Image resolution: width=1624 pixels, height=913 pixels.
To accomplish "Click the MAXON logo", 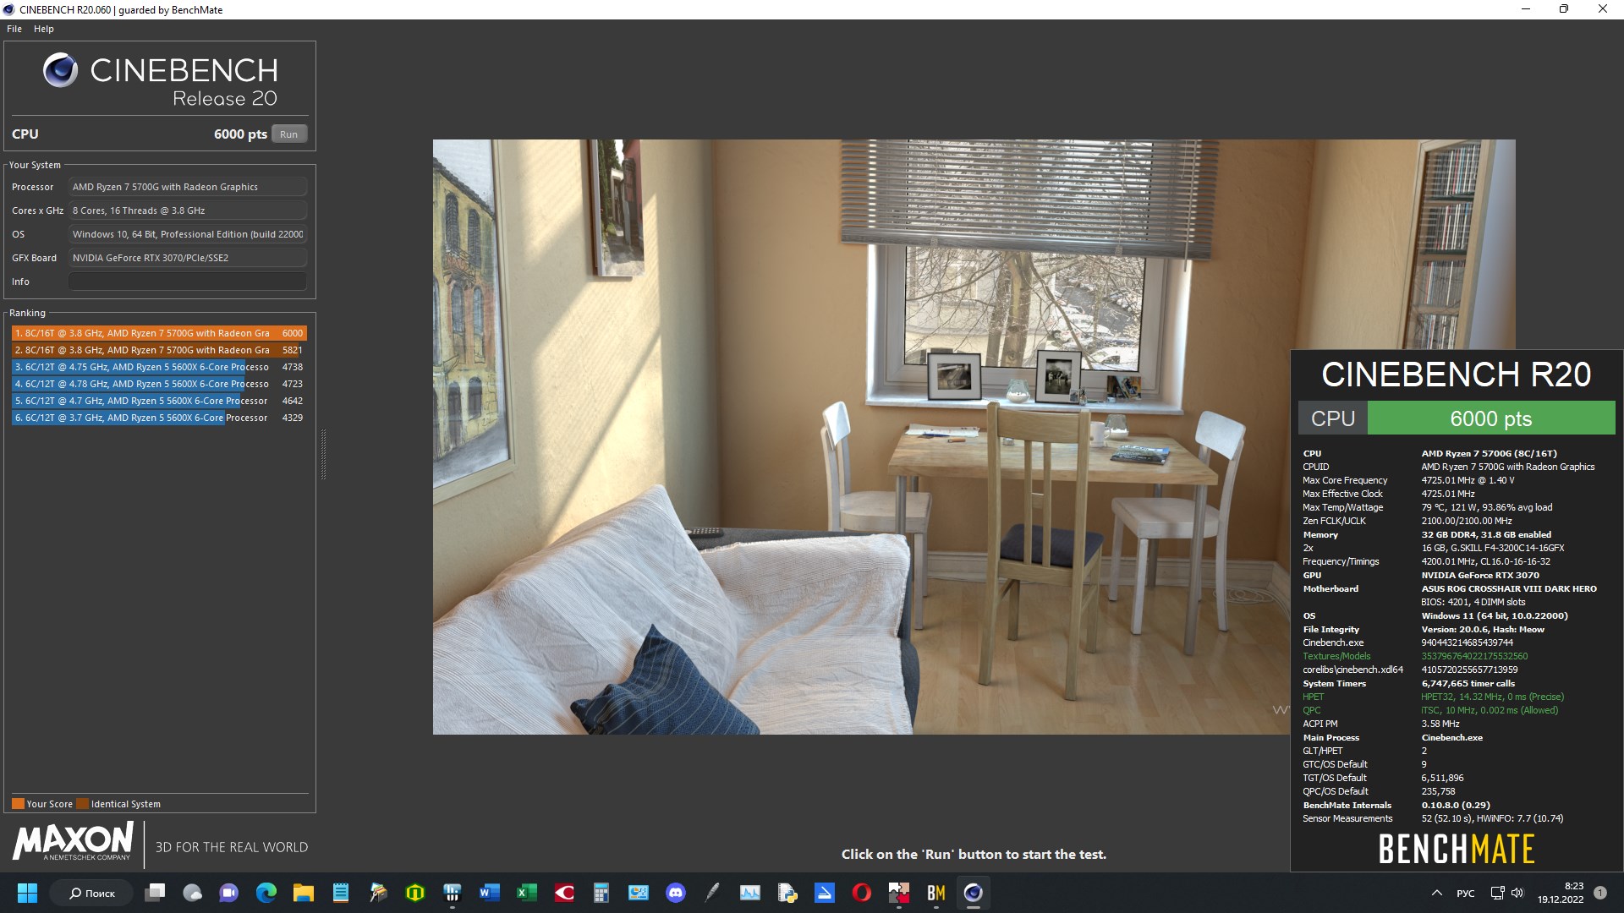I will click(x=74, y=842).
